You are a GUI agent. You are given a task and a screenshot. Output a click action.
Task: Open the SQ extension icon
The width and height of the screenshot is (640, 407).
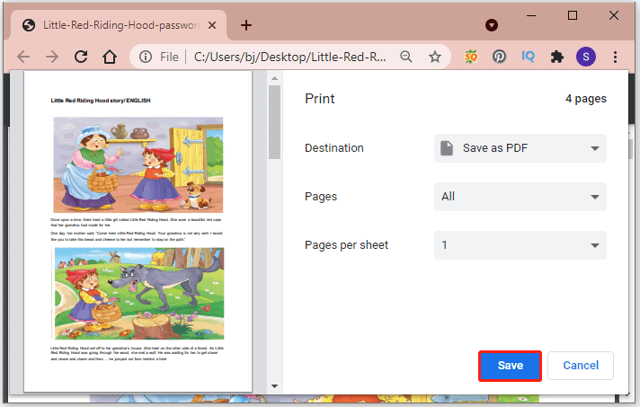click(471, 57)
